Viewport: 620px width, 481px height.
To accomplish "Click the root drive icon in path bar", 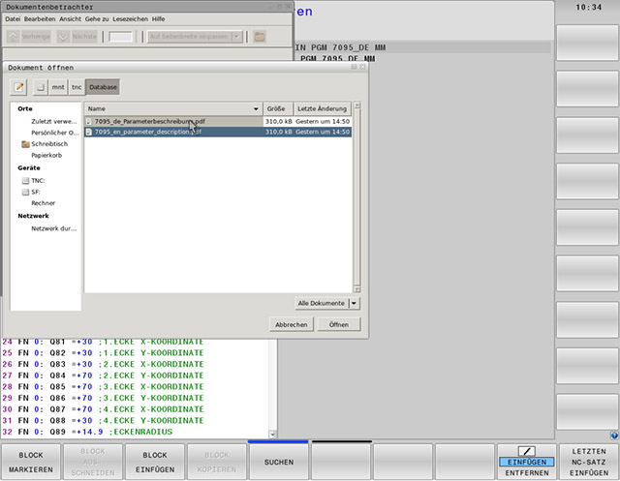I will point(40,87).
